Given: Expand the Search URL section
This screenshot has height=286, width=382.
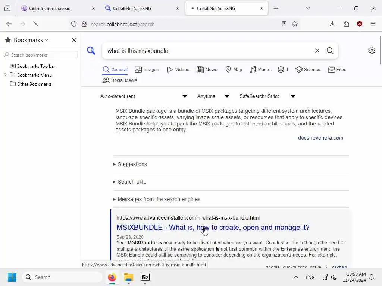Looking at the screenshot, I should click(x=129, y=182).
